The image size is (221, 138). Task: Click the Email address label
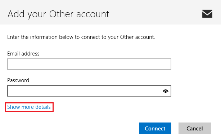click(23, 54)
